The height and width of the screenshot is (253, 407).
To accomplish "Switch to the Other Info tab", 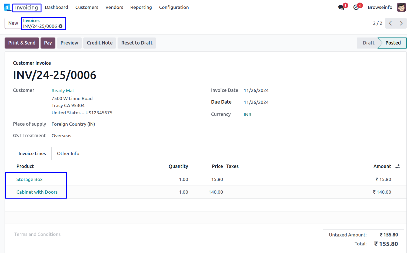I will 68,153.
